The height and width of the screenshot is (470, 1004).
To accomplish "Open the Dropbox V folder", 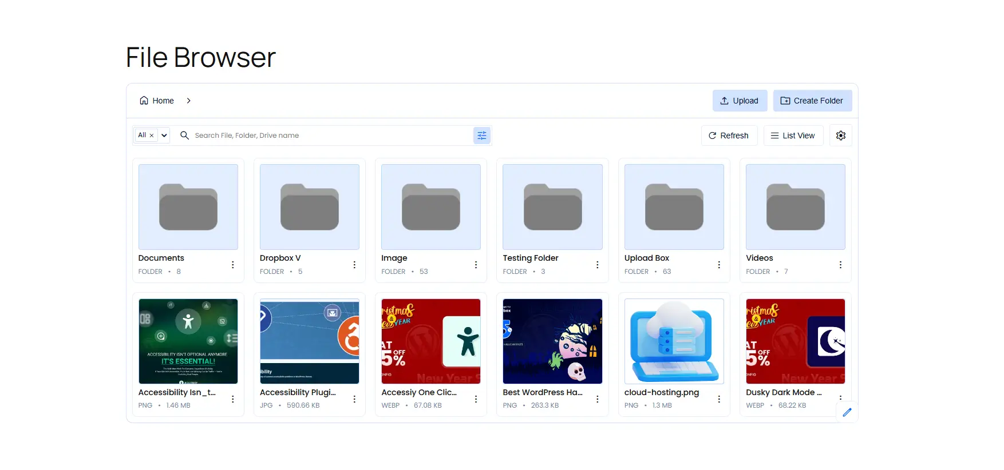I will (310, 207).
